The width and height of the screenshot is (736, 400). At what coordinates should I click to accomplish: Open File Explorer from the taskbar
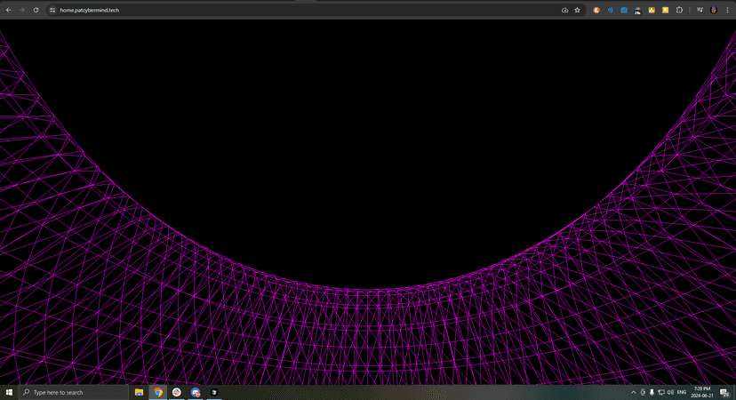pos(140,392)
